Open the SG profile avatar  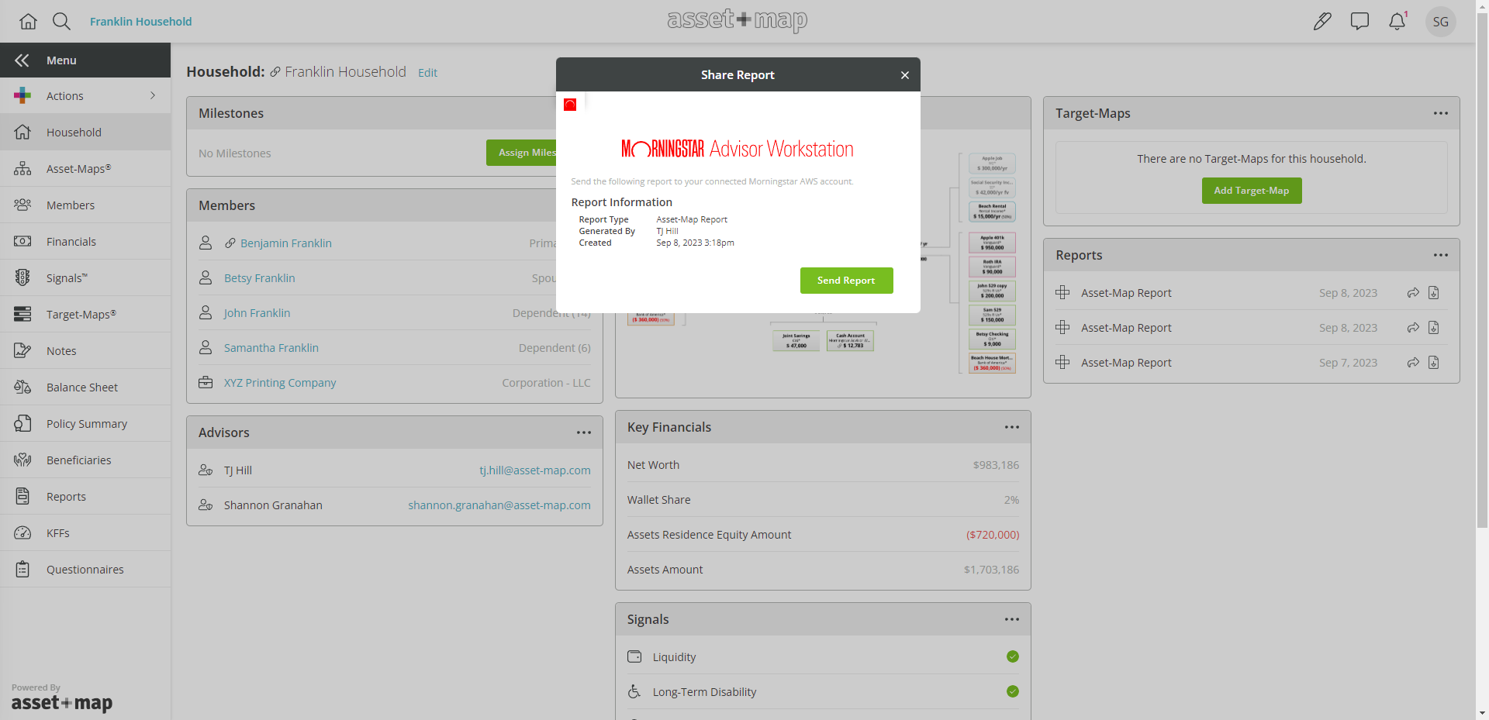1441,21
